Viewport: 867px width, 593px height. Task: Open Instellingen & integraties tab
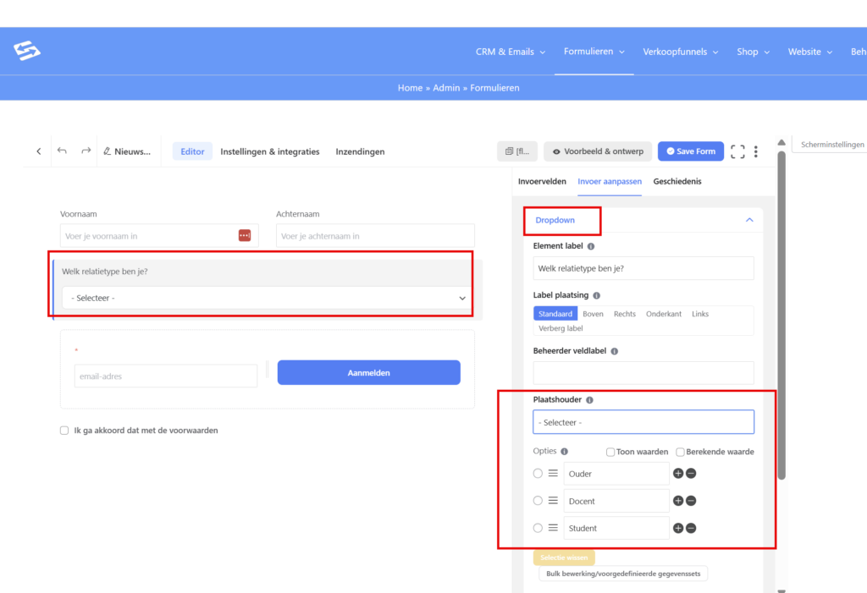pyautogui.click(x=270, y=151)
